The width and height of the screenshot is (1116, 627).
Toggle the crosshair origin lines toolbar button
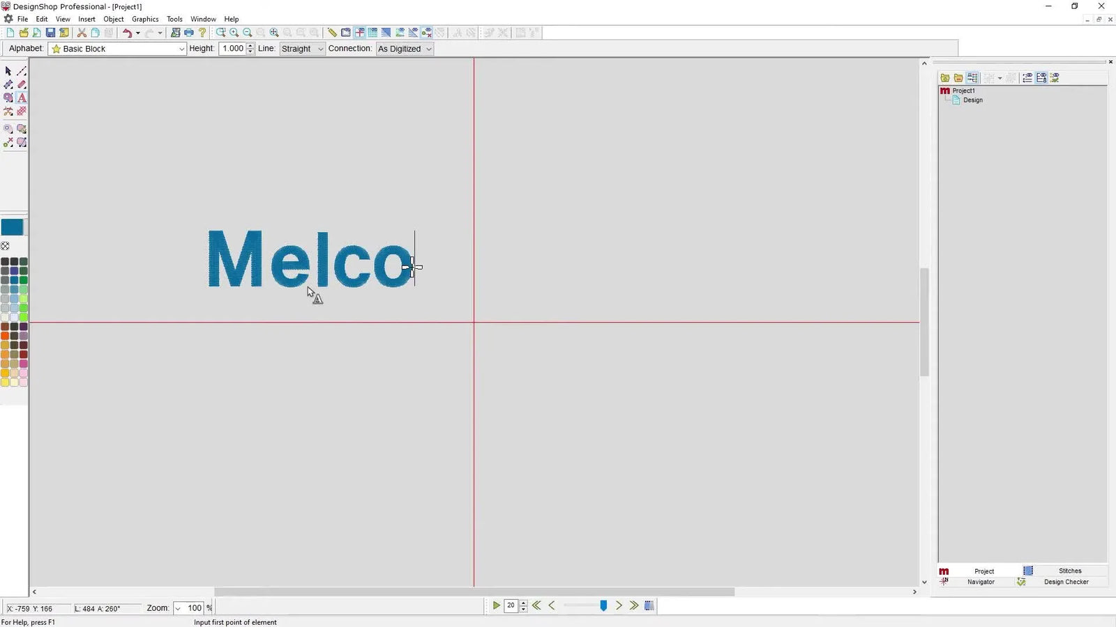pyautogui.click(x=359, y=33)
